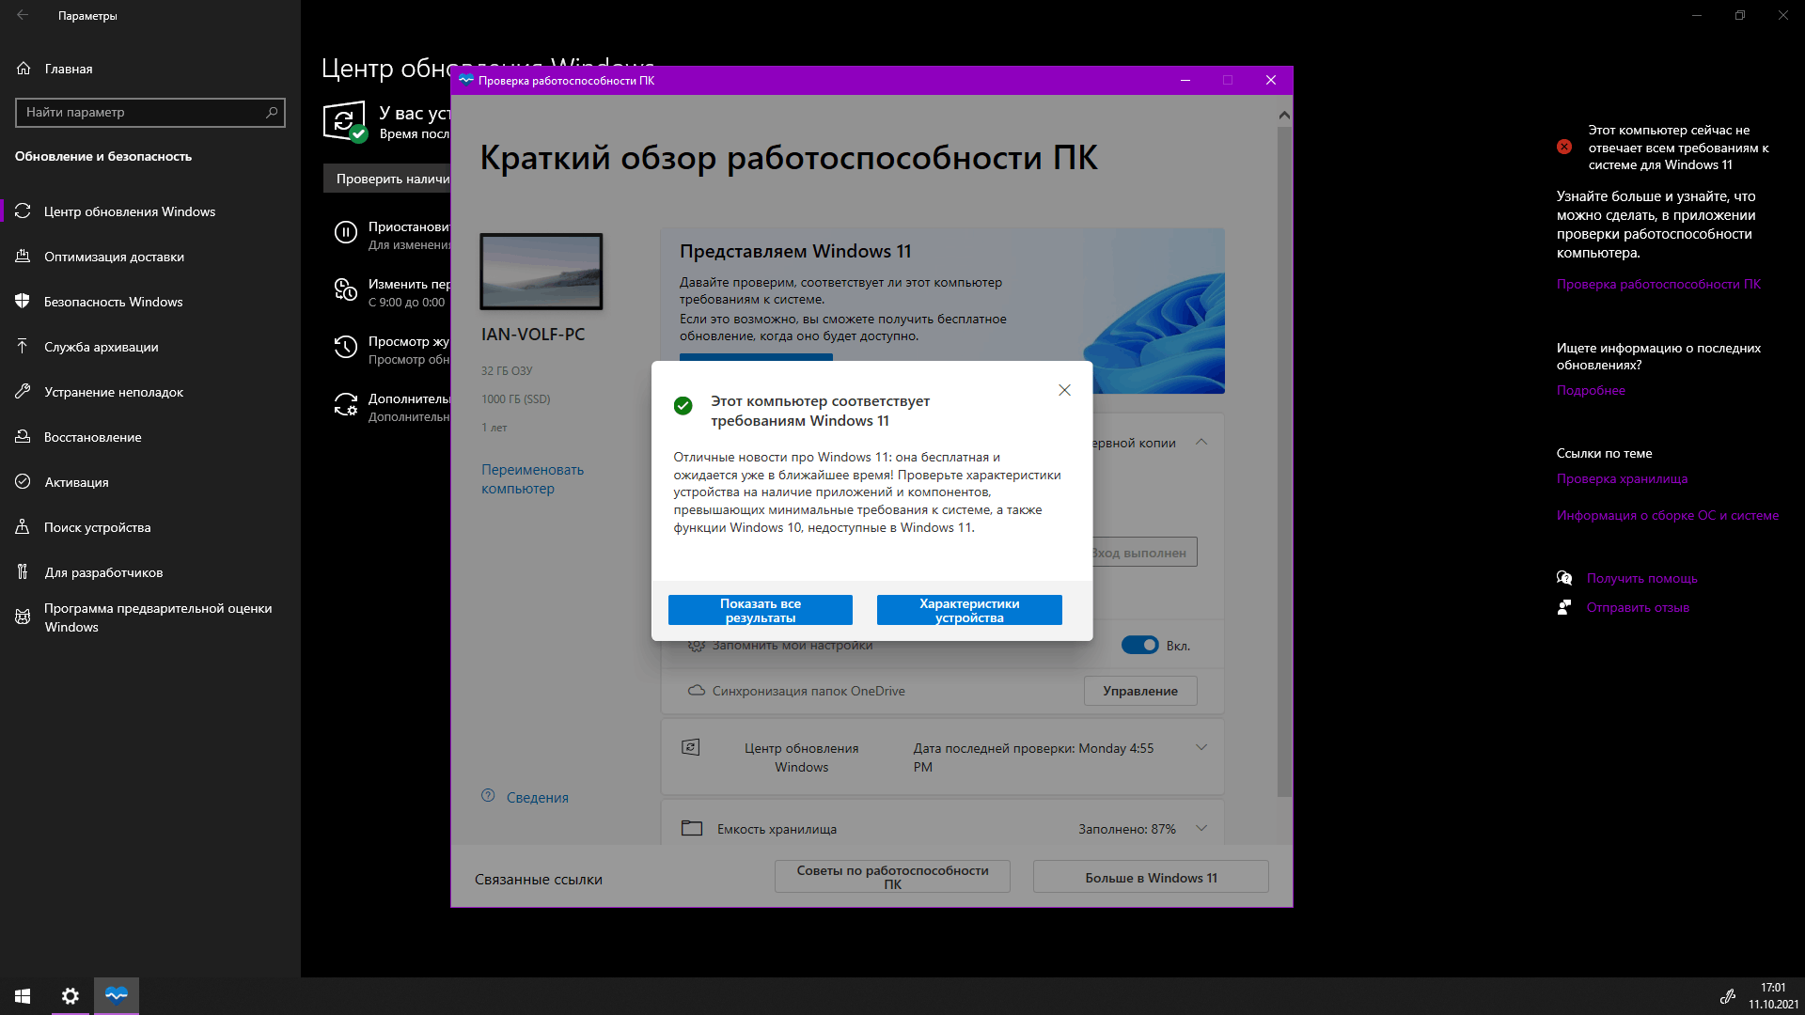This screenshot has height=1015, width=1805.
Task: Expand the Windows Update section chevron
Action: pos(1201,747)
